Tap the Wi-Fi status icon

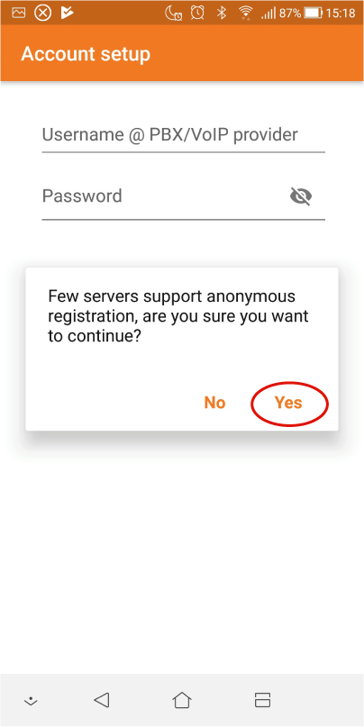(245, 13)
